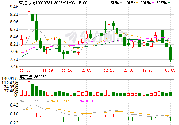The image size is (179, 125).
Task: Click the 10PMA orange legend swatch
Action: [137, 2]
